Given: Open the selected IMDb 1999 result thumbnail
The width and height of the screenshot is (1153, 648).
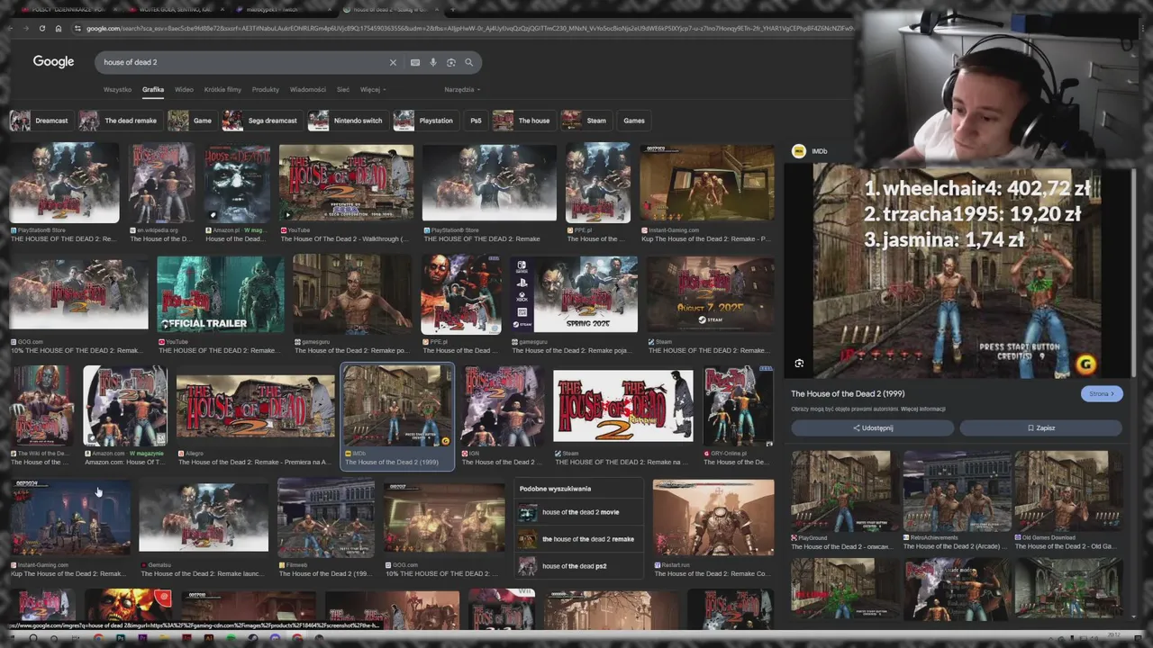Looking at the screenshot, I should coord(397,406).
